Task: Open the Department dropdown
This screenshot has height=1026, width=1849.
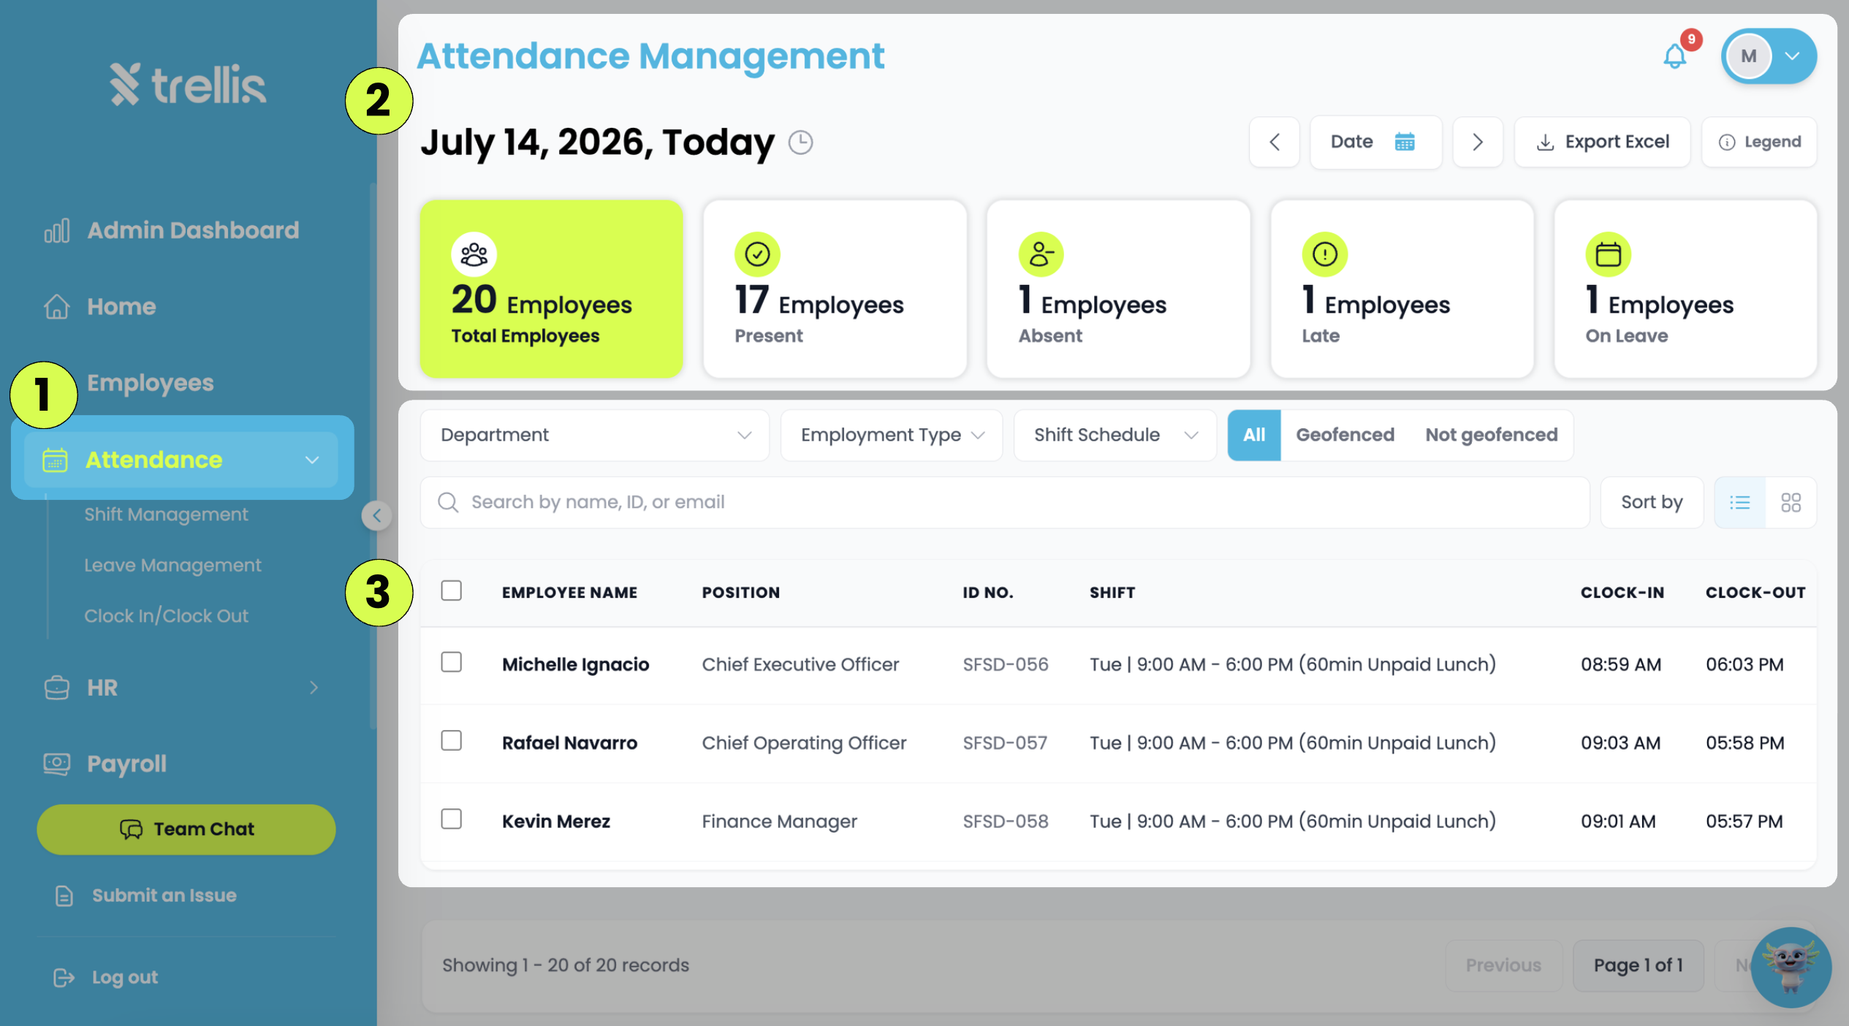Action: point(594,435)
